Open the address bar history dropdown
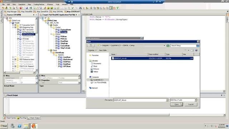The width and height of the screenshot is (229, 129). click(164, 46)
